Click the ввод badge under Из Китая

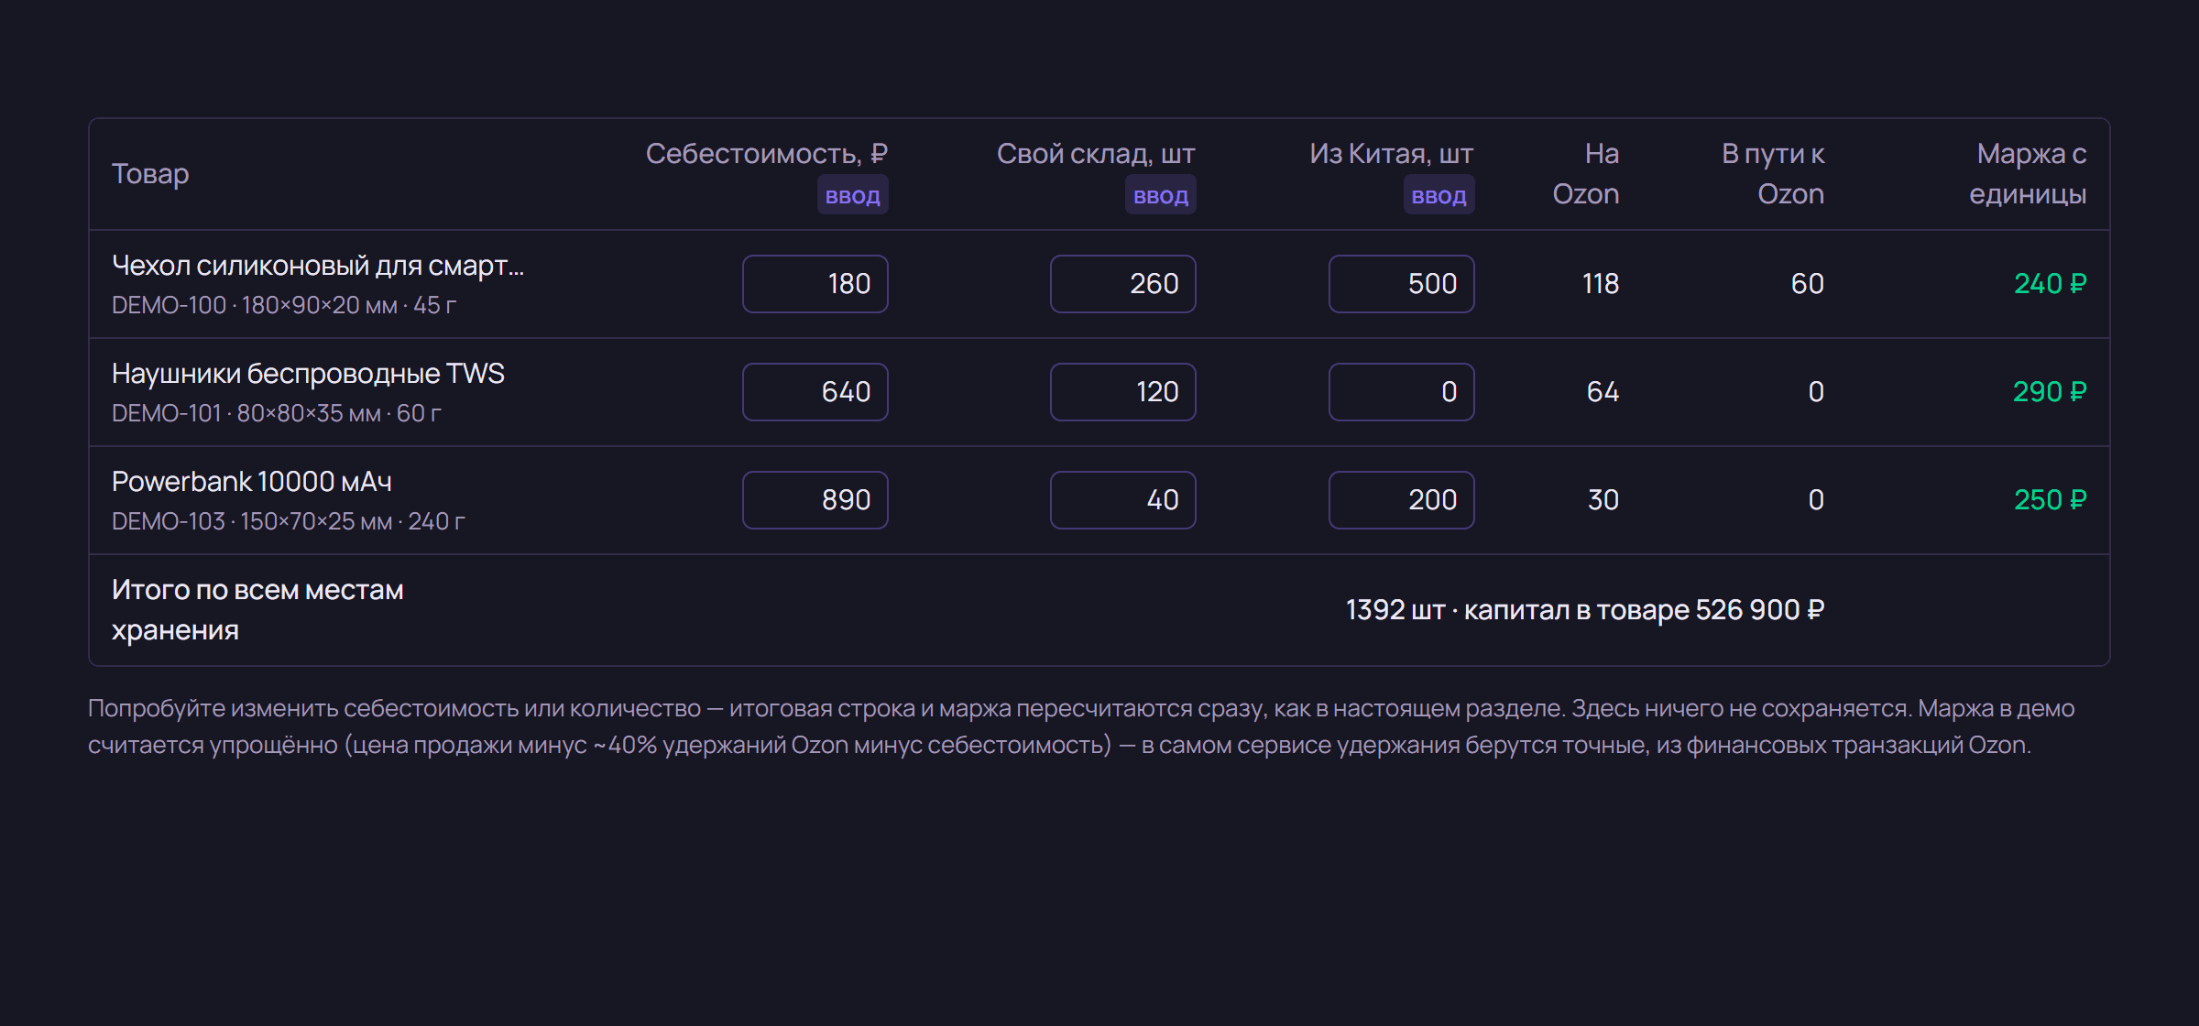pos(1439,195)
